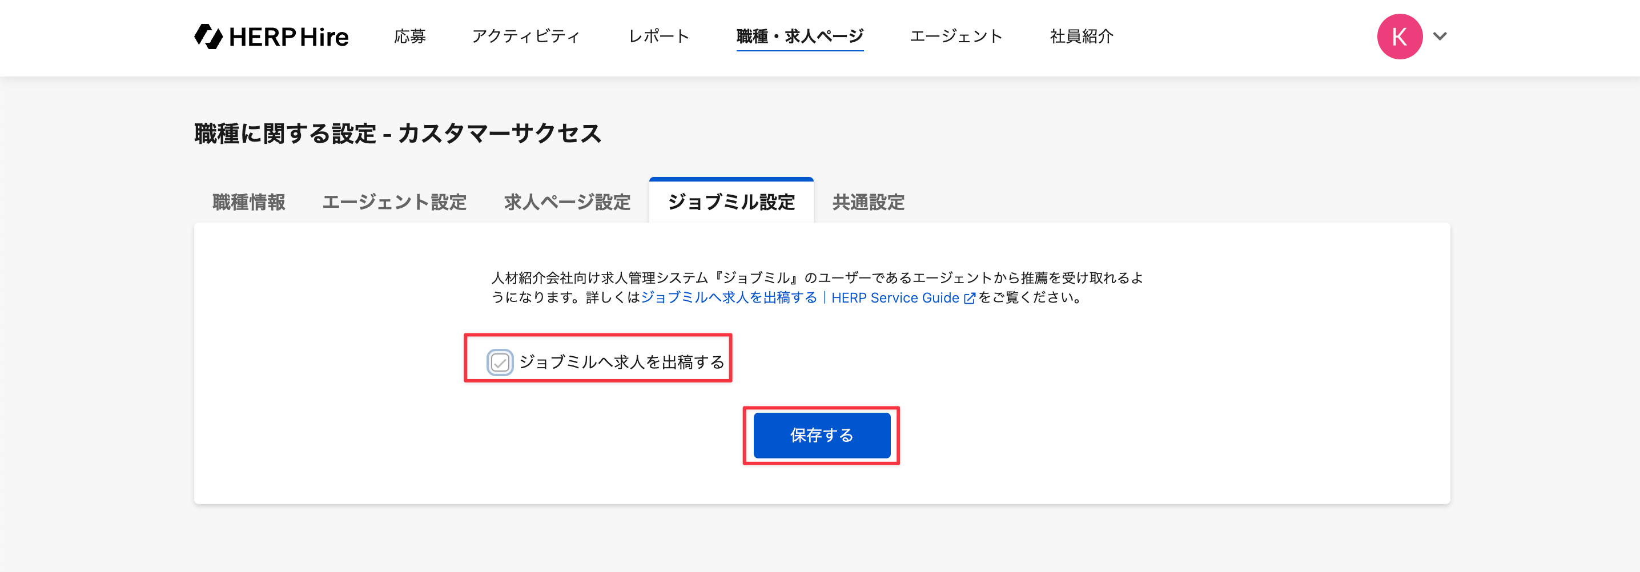The height and width of the screenshot is (572, 1640).
Task: Open the レポート navigation item
Action: (x=658, y=37)
